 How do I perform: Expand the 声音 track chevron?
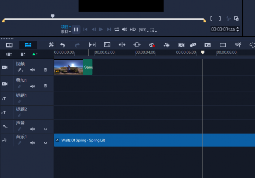pos(45,129)
